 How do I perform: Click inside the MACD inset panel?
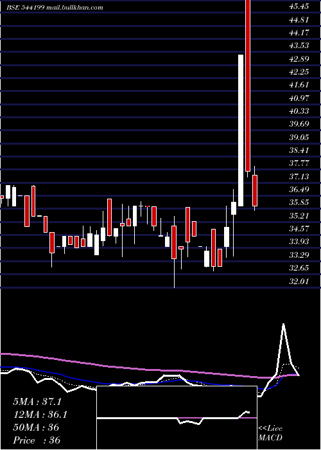tap(177, 418)
